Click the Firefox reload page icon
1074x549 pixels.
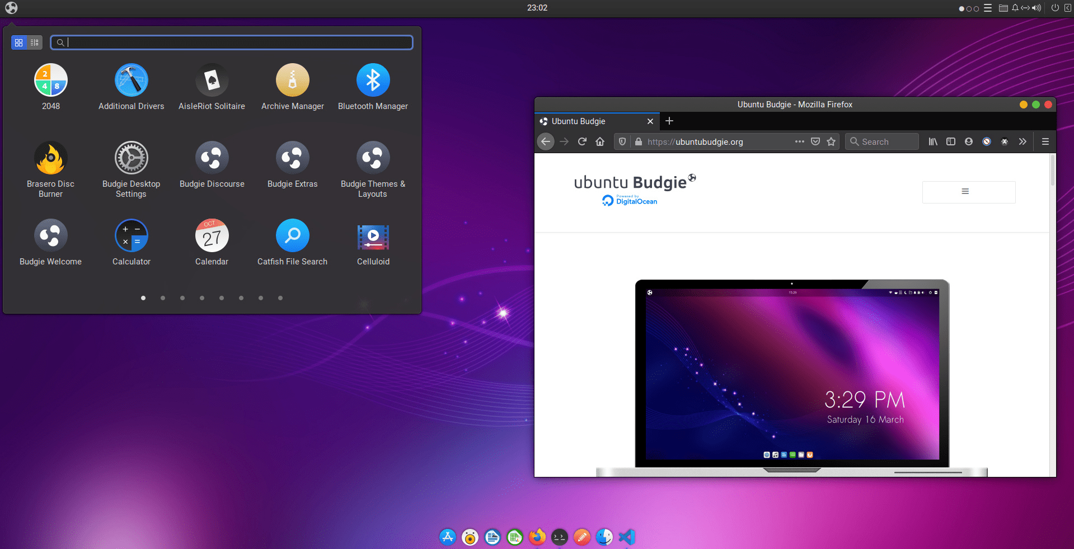click(x=582, y=141)
